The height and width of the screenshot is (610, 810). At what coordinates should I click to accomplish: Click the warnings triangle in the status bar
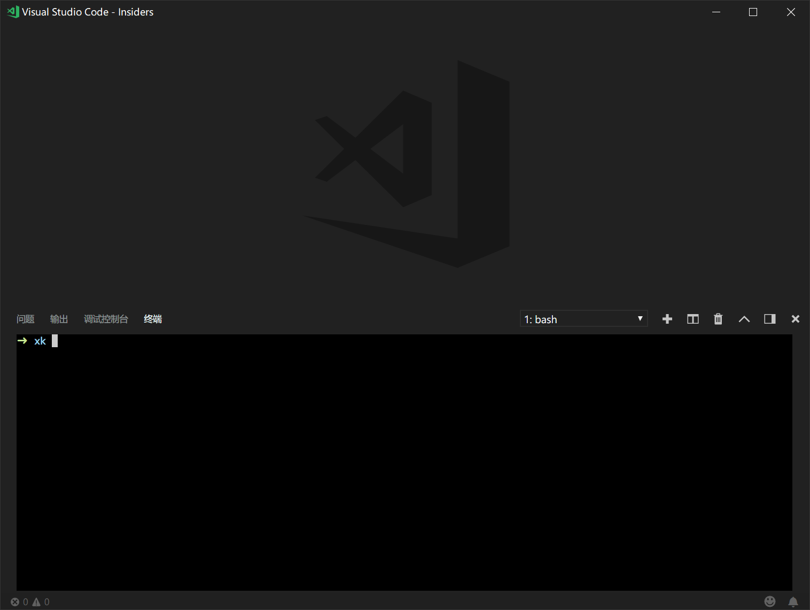click(x=35, y=601)
